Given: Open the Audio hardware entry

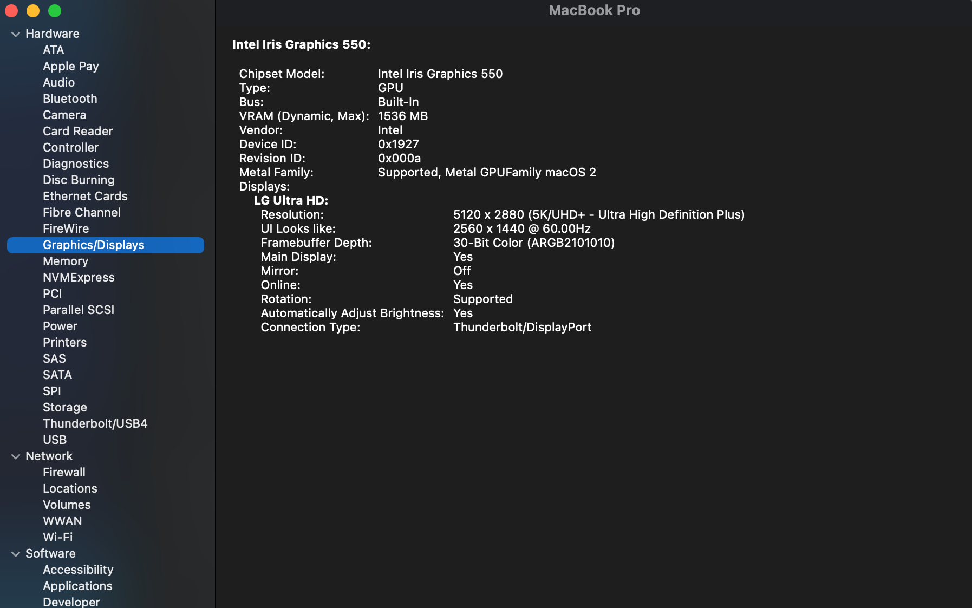Looking at the screenshot, I should click(59, 82).
